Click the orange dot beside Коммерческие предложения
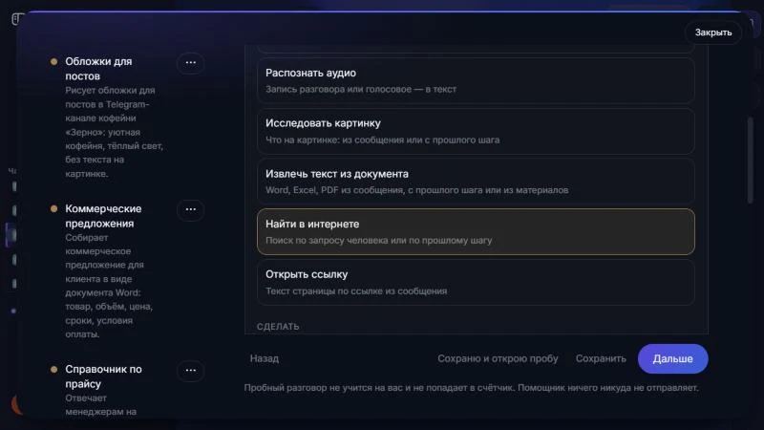764x430 pixels. click(54, 208)
